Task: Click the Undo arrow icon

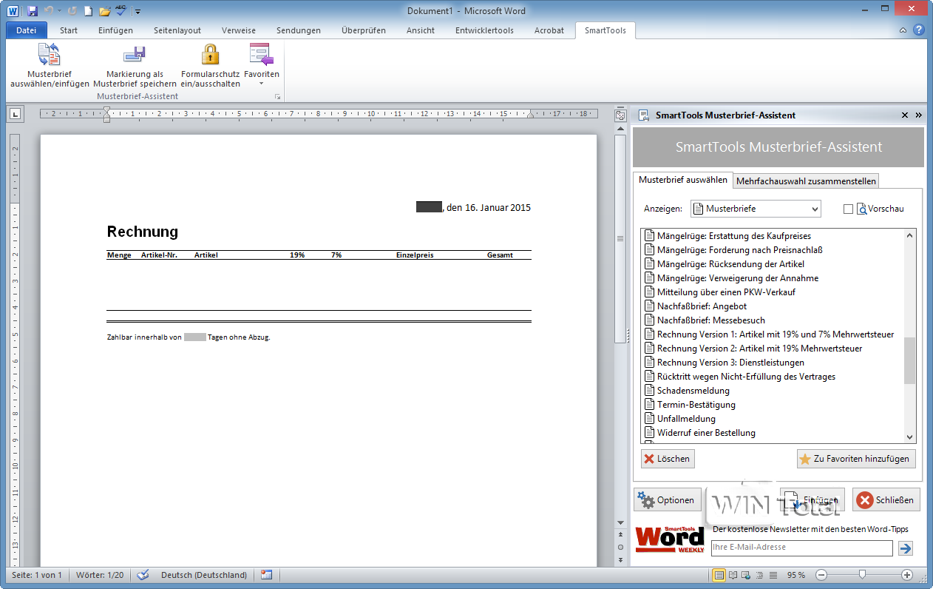Action: pyautogui.click(x=49, y=11)
